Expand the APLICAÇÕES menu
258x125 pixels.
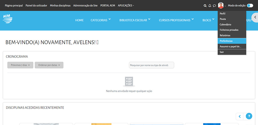click(126, 5)
